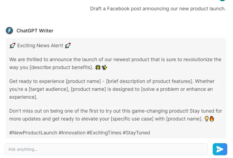Click the ChatGPT Writer lightning bolt logo

9,31
